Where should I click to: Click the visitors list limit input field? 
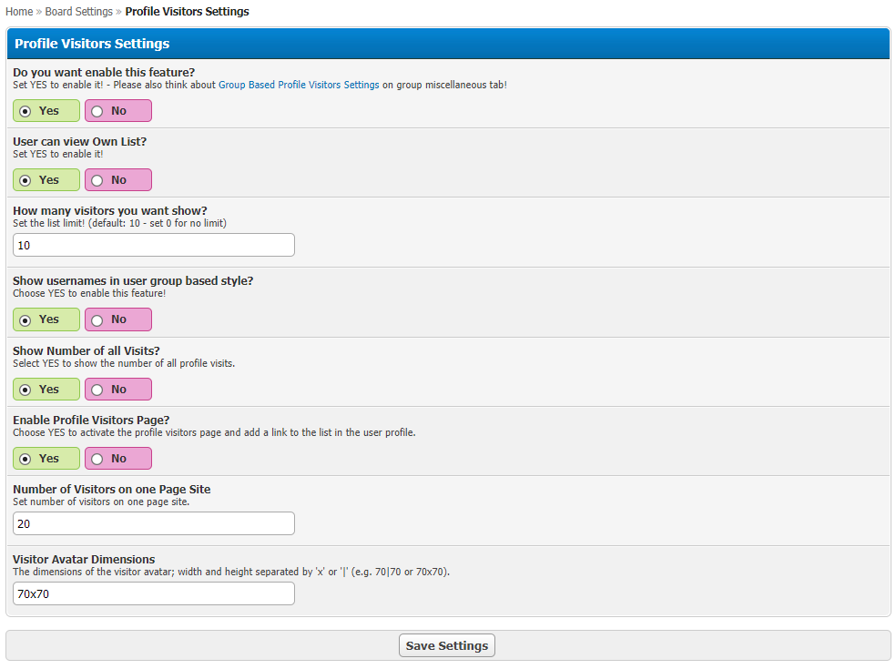tap(154, 245)
